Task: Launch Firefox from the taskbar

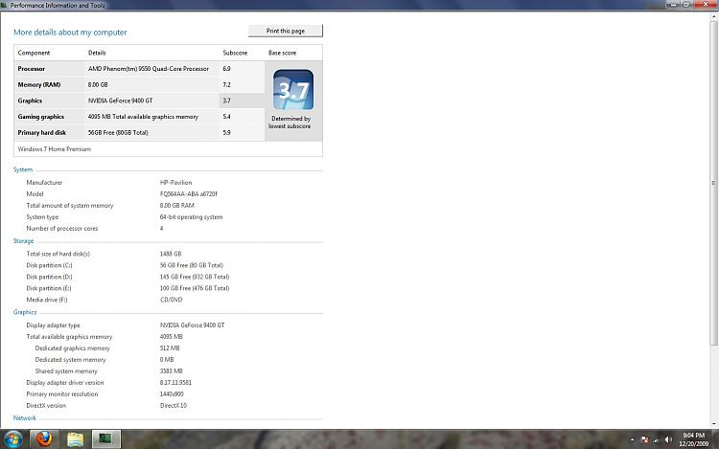Action: 44,438
